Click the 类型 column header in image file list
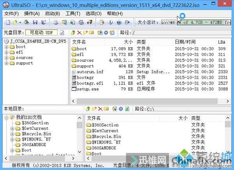Image resolution: width=234 pixels, height=170 pixels. (x=154, y=42)
